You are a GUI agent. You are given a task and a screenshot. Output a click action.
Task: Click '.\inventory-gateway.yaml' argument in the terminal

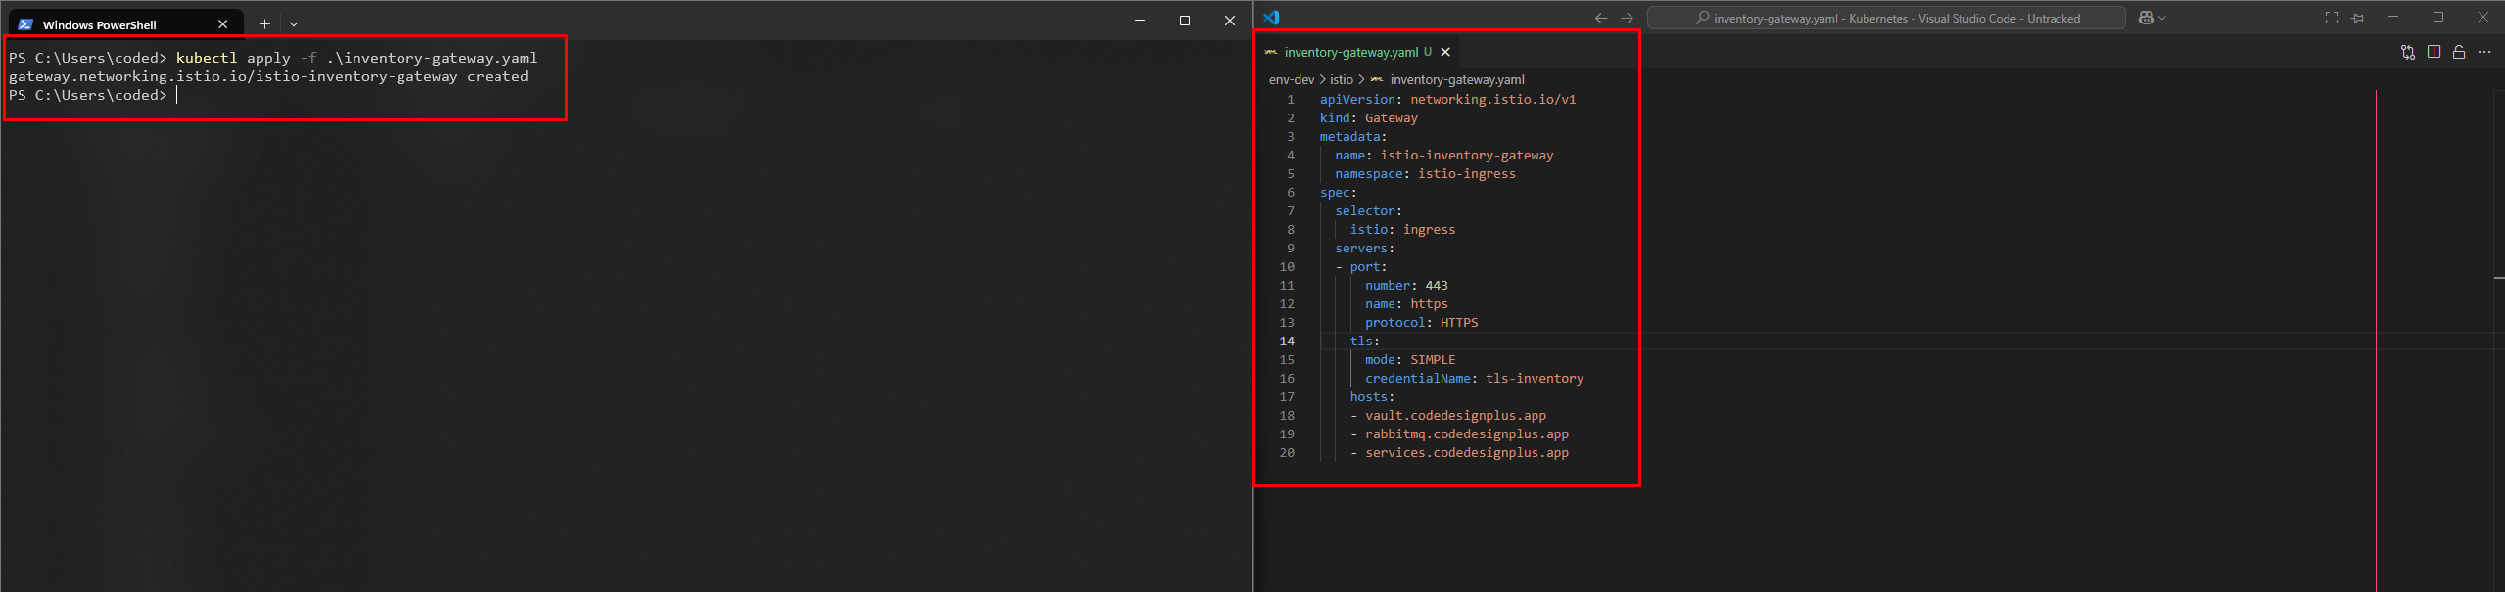click(x=432, y=58)
